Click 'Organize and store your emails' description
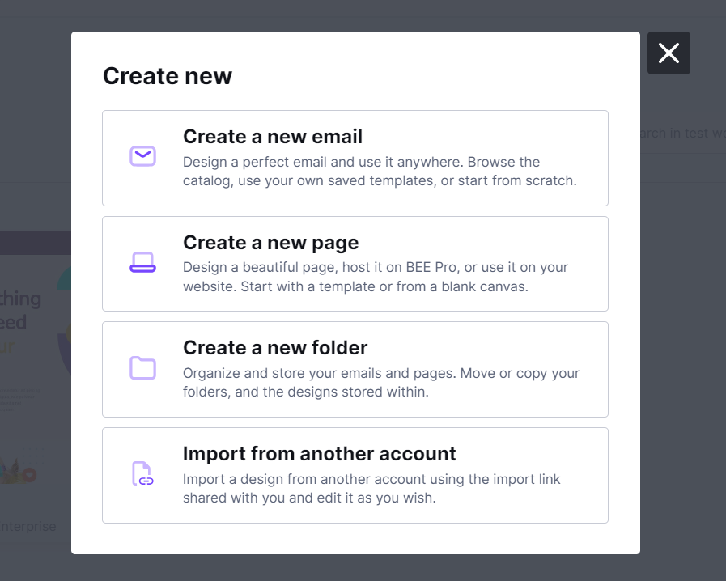 [x=381, y=383]
